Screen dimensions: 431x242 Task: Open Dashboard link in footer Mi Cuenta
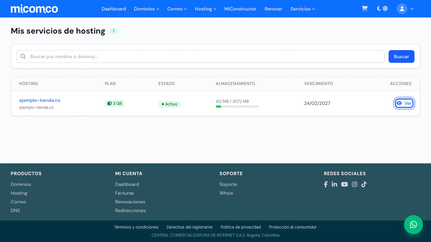pyautogui.click(x=127, y=184)
